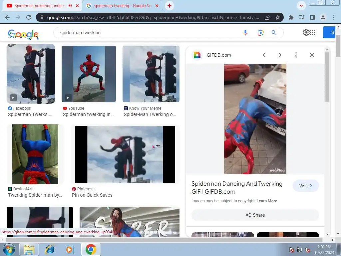
Task: Mute the Spiderman pokemon YouTube tab
Action: (x=70, y=6)
